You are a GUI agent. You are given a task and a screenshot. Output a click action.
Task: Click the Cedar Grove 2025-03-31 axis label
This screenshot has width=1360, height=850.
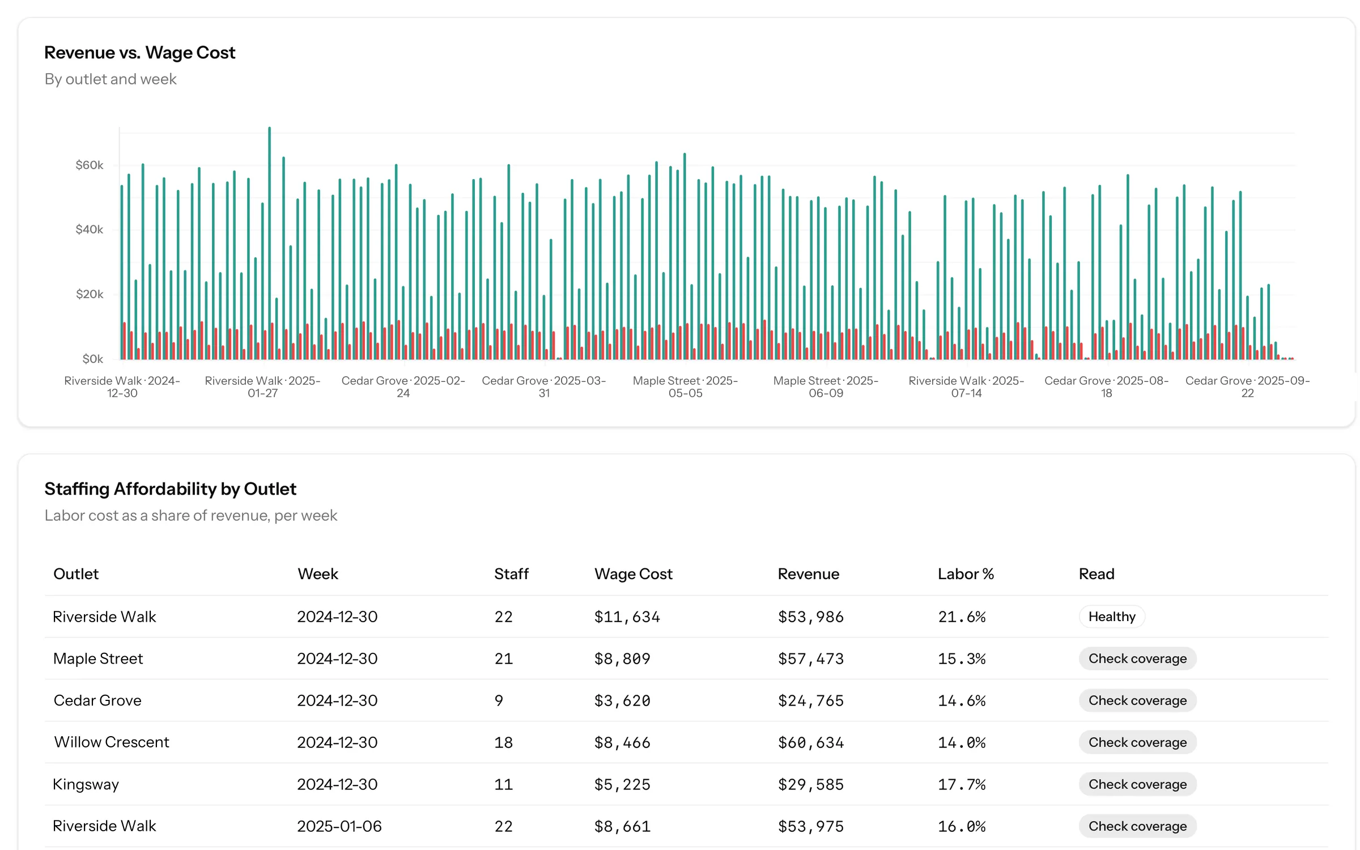(x=544, y=386)
